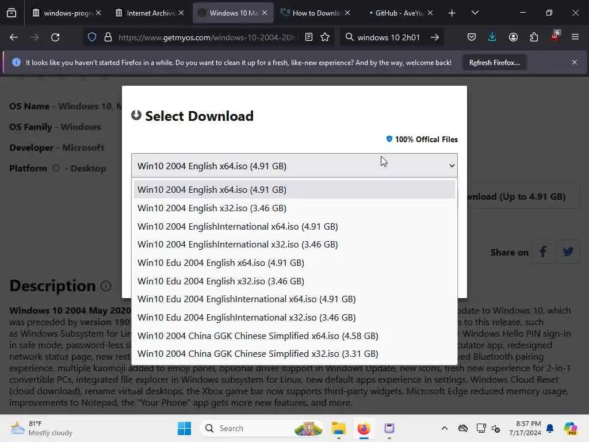Open purple app icon in taskbar

click(x=389, y=428)
